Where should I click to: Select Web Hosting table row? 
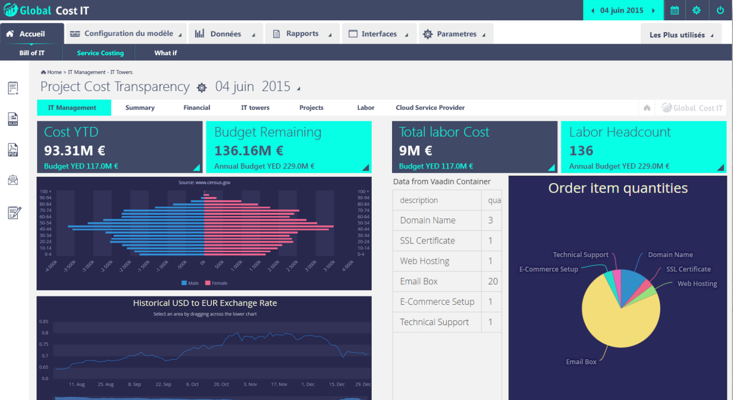pos(447,261)
